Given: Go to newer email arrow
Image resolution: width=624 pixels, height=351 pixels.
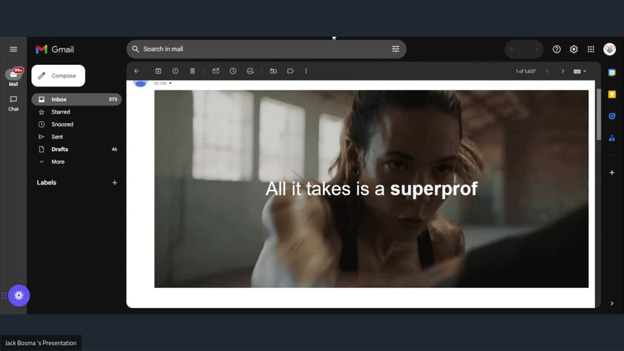Looking at the screenshot, I should [547, 71].
